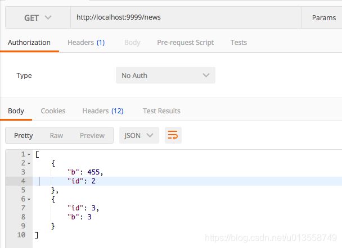Screen dimensions: 342x248
Task: Click the Params button
Action: pyautogui.click(x=323, y=18)
